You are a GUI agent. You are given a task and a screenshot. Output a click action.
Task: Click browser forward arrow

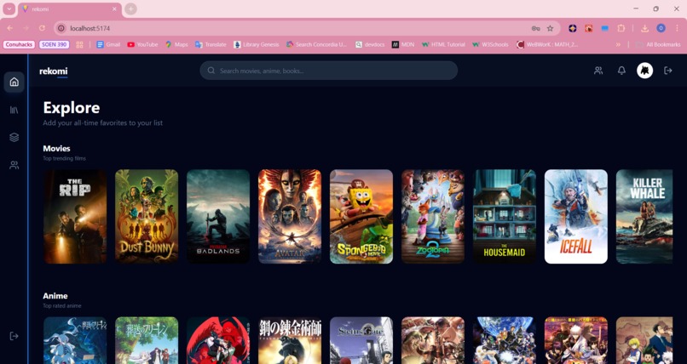[26, 28]
